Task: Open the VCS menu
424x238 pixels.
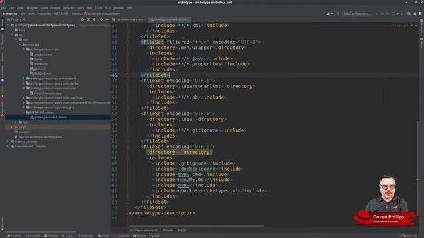Action: 107,8
